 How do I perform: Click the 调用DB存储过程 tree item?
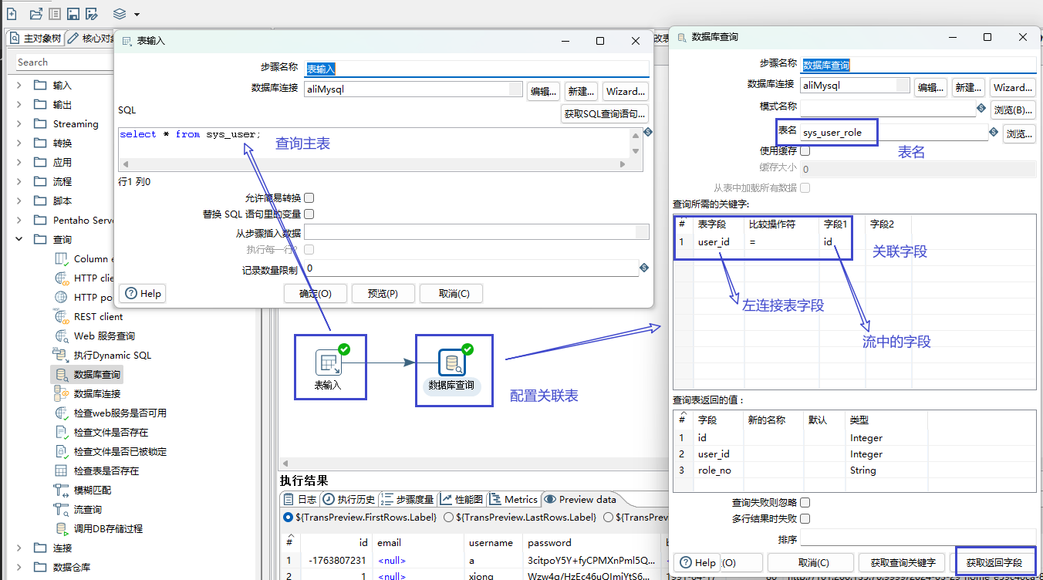(108, 529)
